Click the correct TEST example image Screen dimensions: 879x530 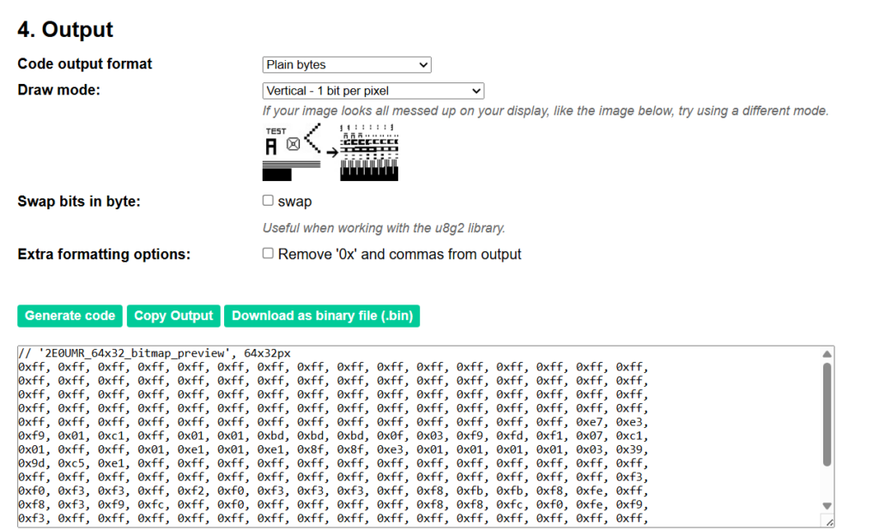click(292, 153)
